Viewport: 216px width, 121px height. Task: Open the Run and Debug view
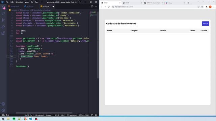click(3, 27)
